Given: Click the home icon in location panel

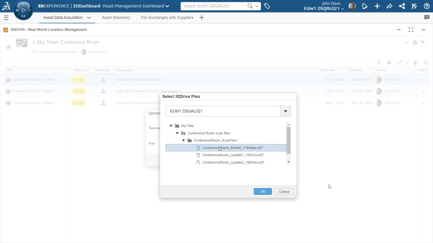Looking at the screenshot, I should click(9, 47).
